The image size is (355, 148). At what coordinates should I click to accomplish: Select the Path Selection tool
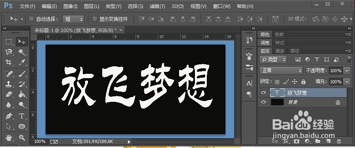9,126
